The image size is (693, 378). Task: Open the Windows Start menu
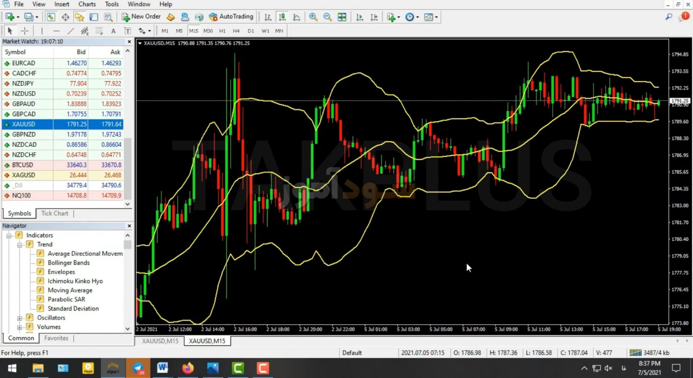pos(12,368)
